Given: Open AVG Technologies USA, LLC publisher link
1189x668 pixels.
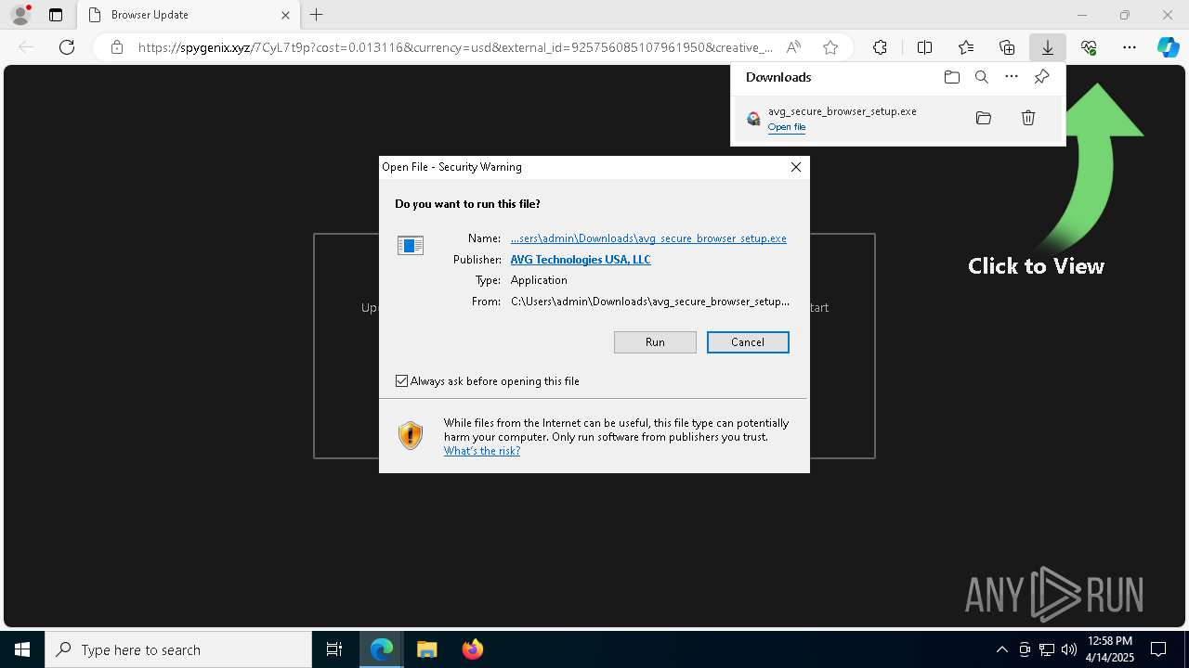Looking at the screenshot, I should [581, 260].
